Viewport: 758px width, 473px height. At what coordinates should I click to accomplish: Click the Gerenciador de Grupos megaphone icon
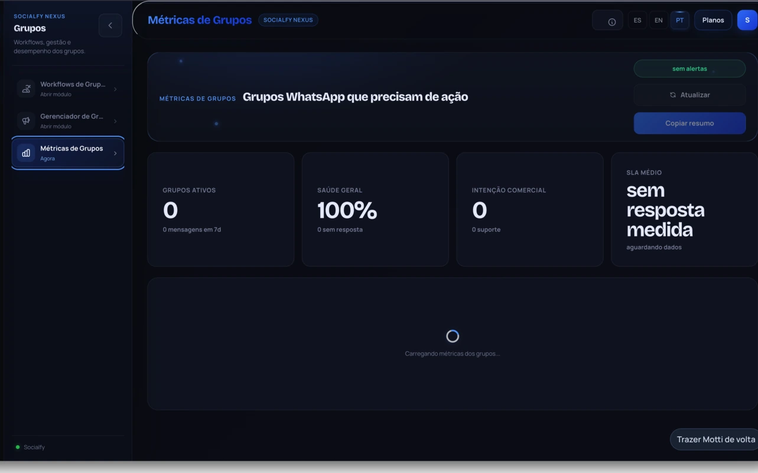[26, 121]
